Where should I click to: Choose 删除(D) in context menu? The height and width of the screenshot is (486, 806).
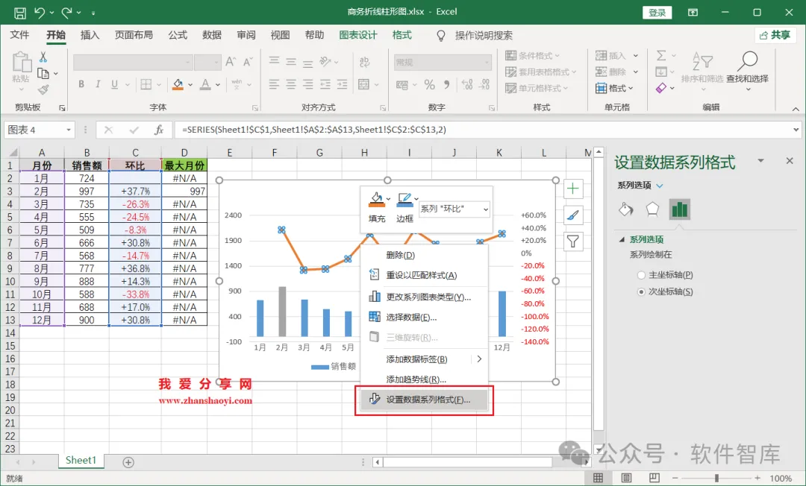pos(424,255)
